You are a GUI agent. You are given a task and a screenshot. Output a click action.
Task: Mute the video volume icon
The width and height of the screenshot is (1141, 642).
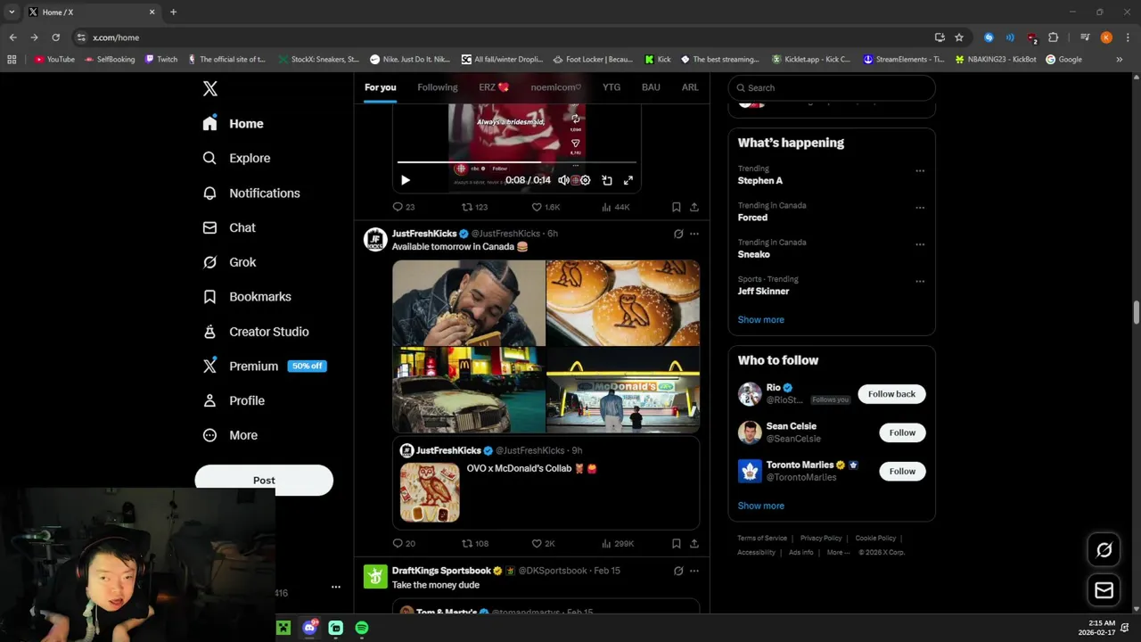pos(563,180)
